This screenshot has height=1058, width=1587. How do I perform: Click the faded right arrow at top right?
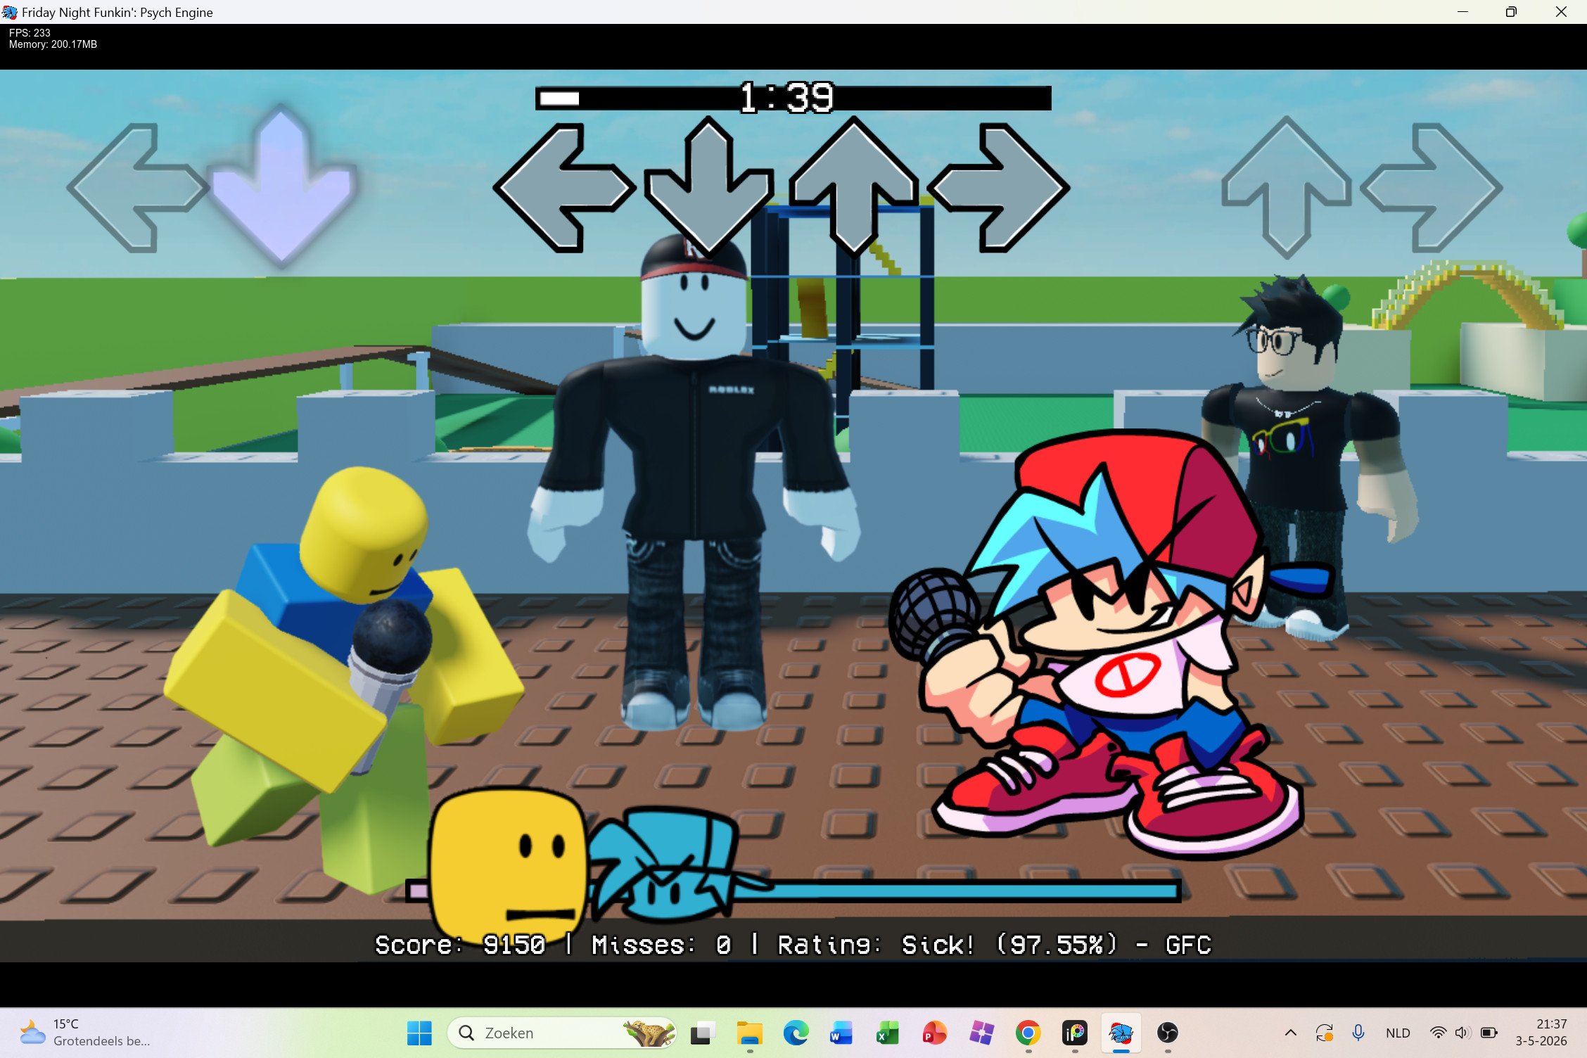click(1432, 188)
